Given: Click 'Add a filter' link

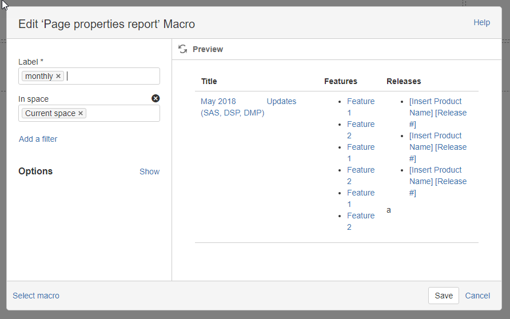Looking at the screenshot, I should coord(38,139).
